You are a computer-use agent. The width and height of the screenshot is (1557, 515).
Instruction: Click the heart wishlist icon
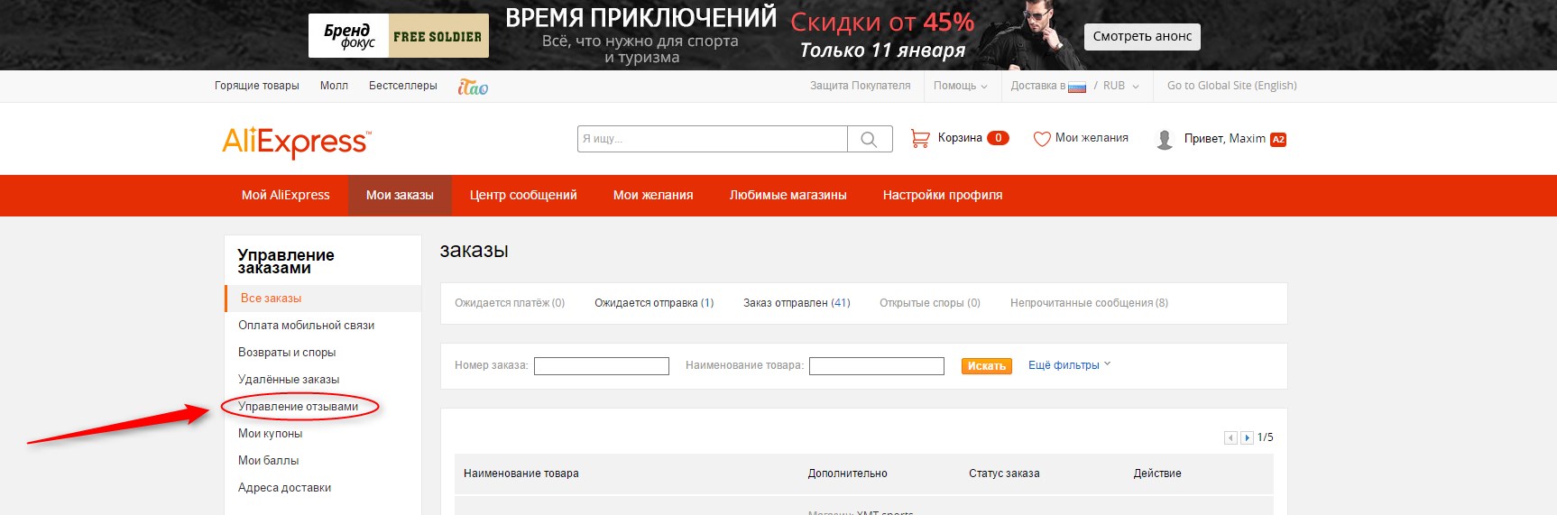[1041, 139]
